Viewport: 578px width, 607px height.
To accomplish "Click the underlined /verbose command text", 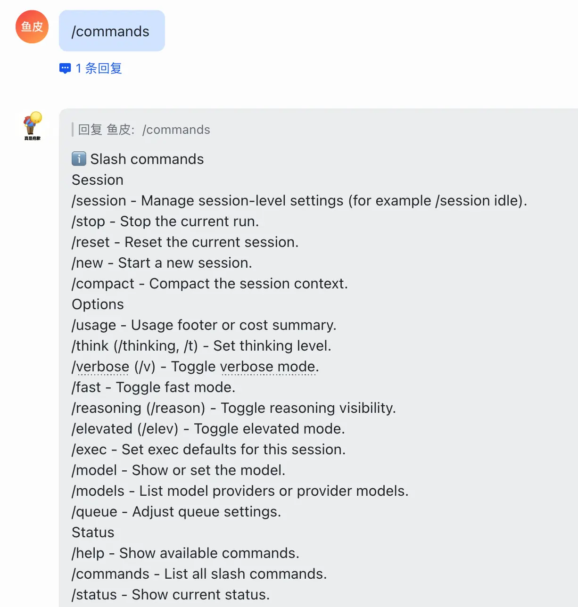I will click(x=100, y=367).
